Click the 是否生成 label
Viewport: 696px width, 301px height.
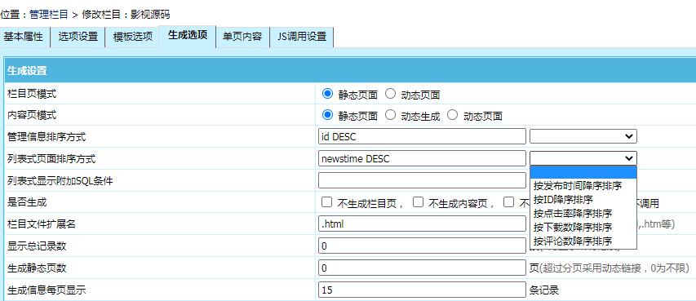point(27,202)
